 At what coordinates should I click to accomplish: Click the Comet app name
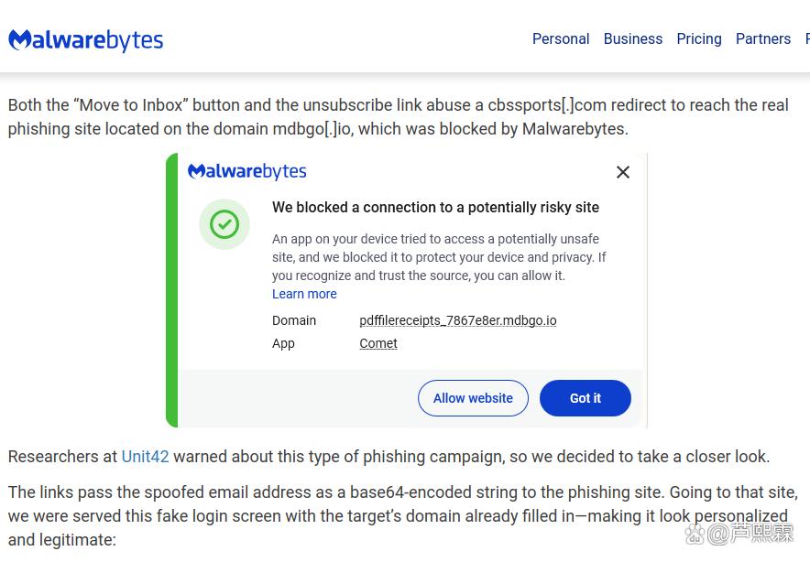[378, 343]
